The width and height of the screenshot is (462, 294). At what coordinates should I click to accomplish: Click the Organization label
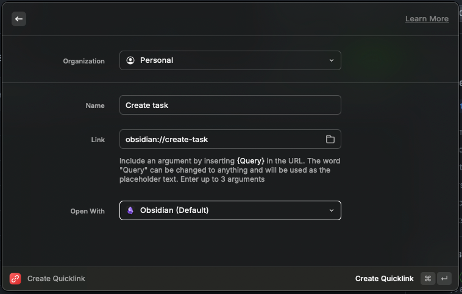coord(84,61)
